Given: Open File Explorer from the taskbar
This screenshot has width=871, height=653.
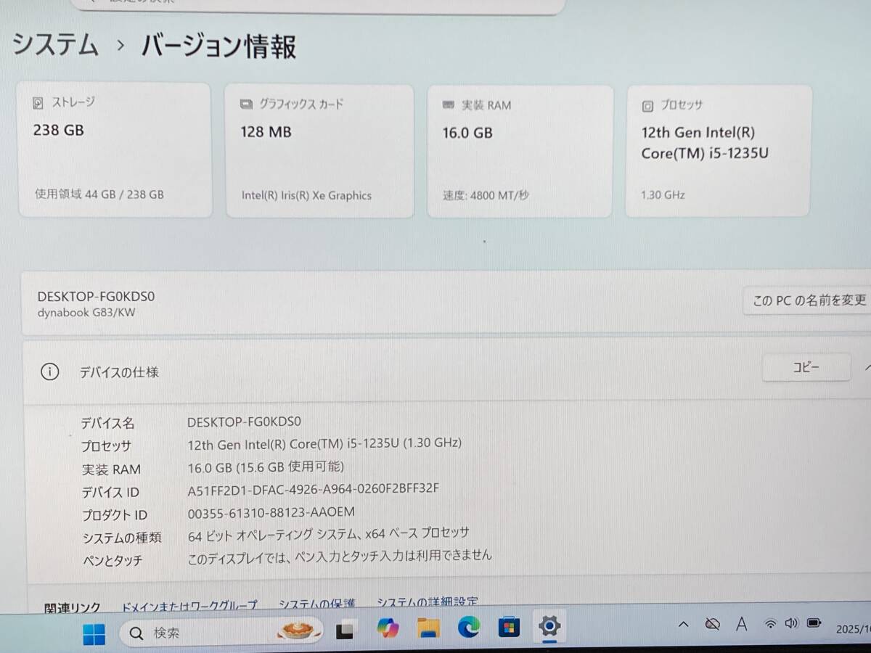Looking at the screenshot, I should 429,627.
